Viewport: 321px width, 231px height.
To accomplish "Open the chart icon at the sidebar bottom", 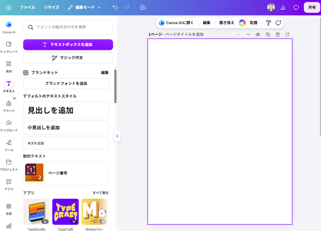I will (x=8, y=226).
